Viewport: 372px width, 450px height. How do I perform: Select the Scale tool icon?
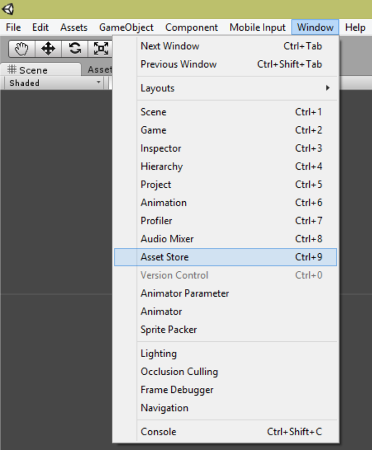tap(100, 48)
